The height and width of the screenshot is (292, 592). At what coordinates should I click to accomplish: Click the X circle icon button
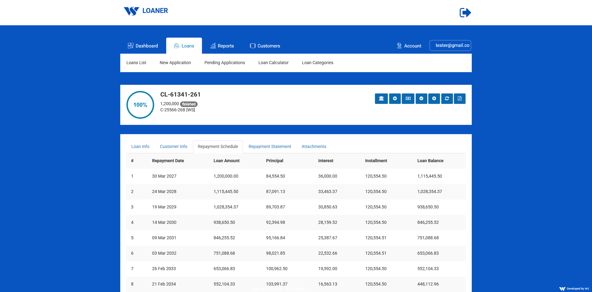[434, 99]
